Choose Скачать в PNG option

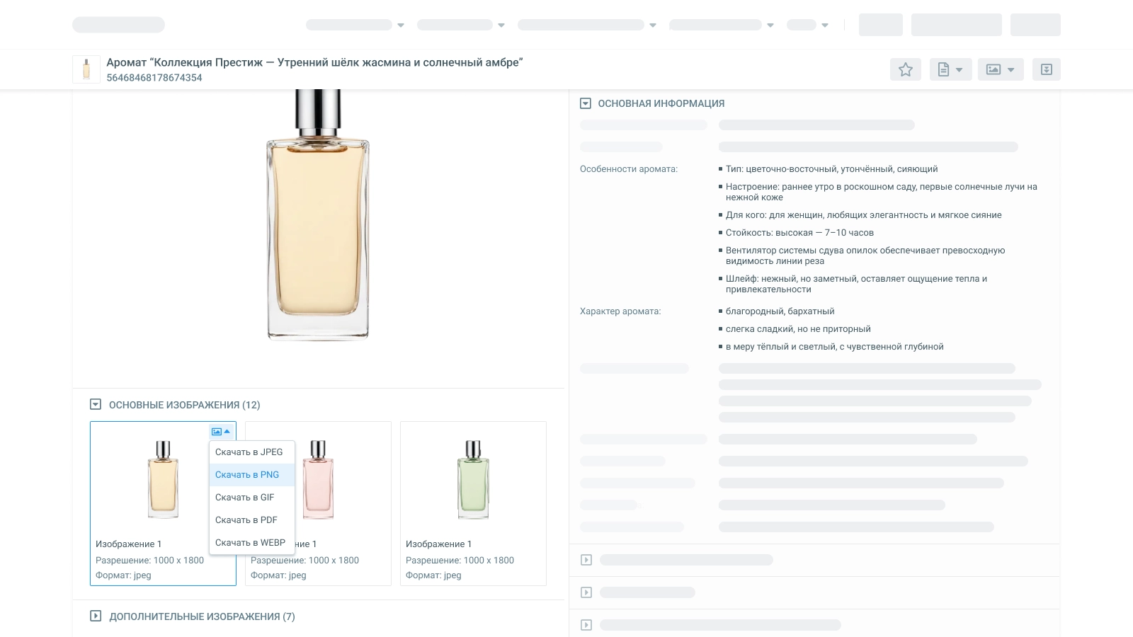coord(247,475)
